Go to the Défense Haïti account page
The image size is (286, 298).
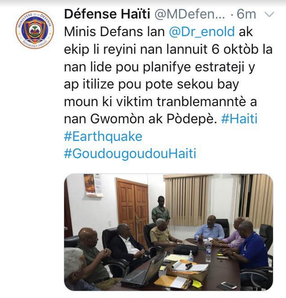click(x=107, y=14)
